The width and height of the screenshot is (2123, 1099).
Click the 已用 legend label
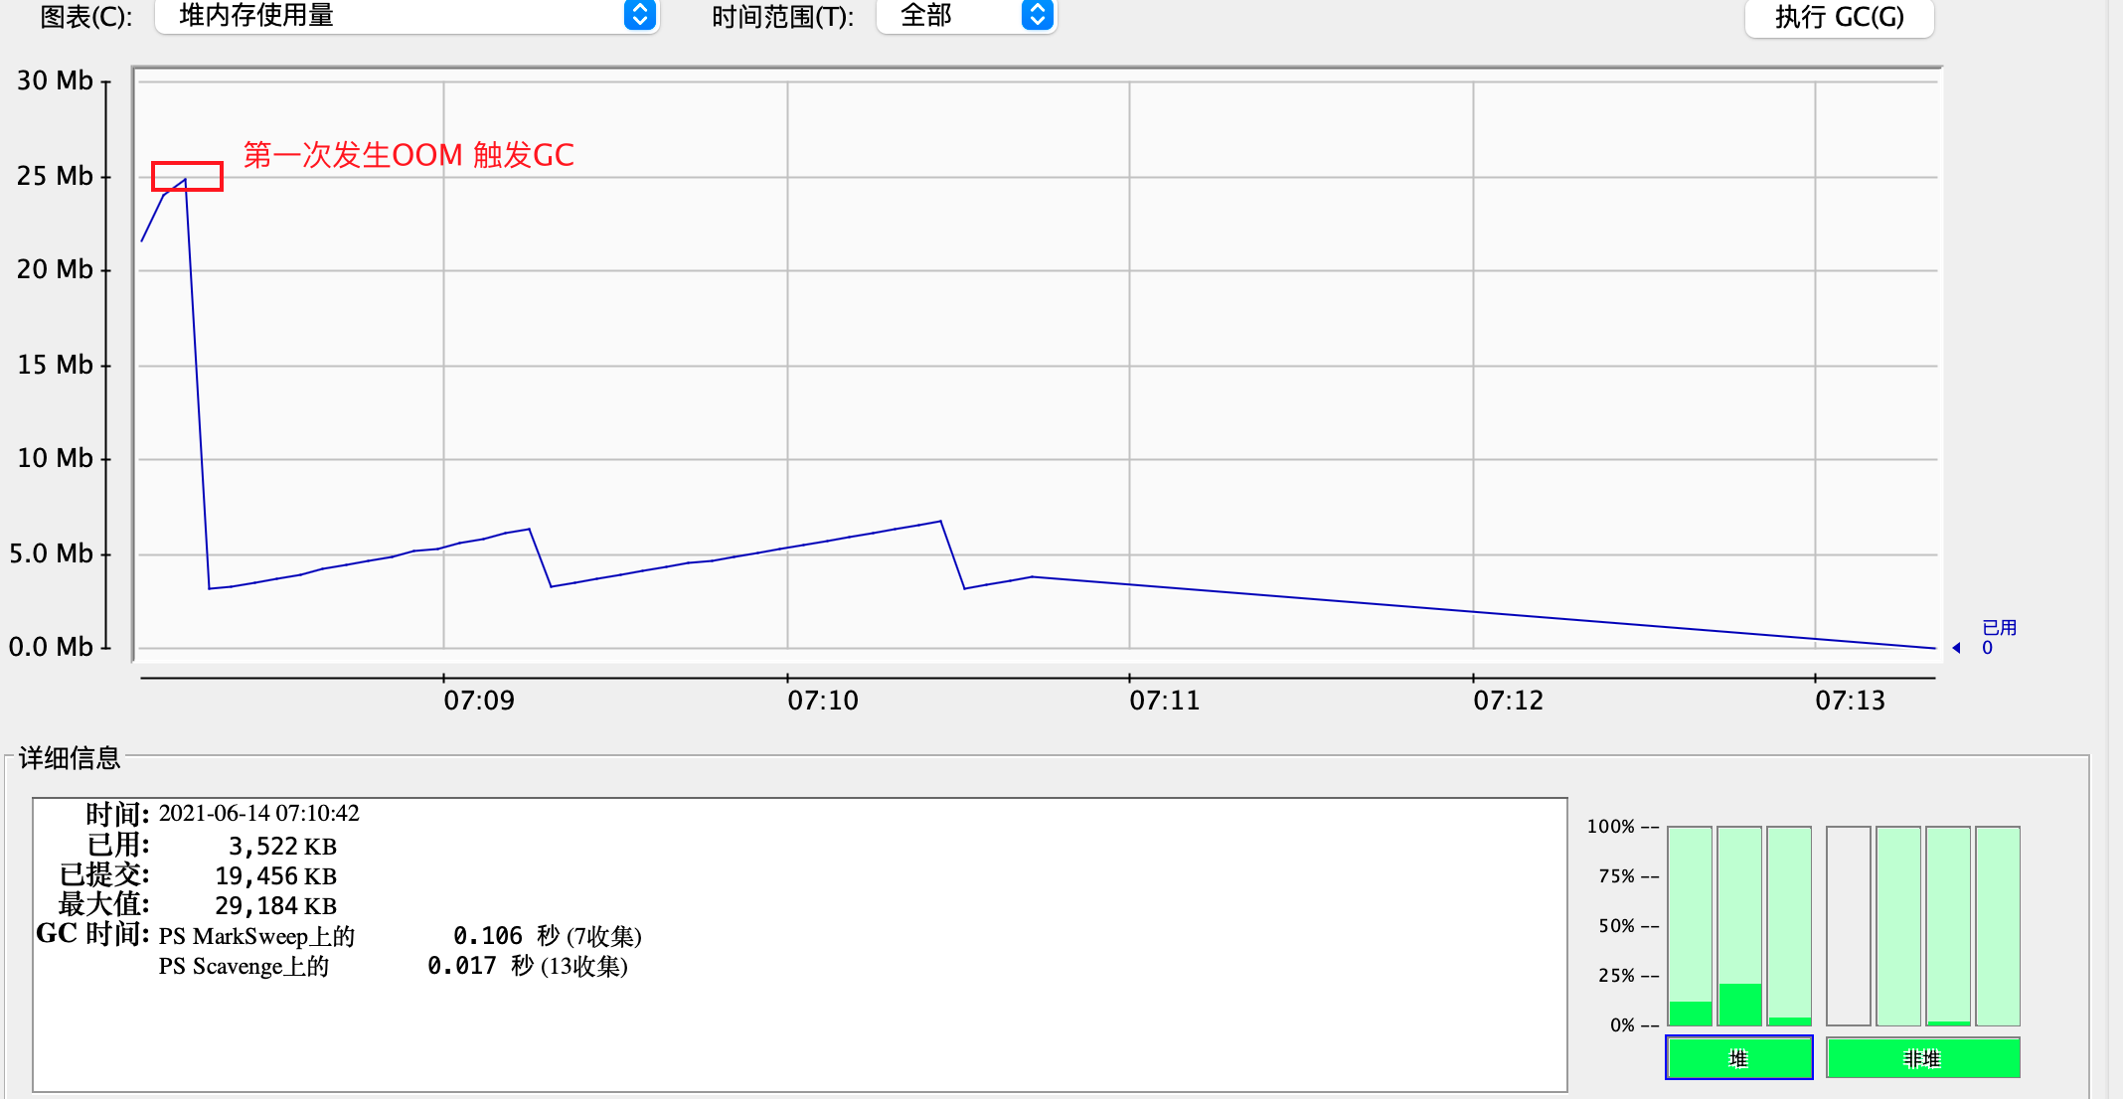tap(1999, 628)
